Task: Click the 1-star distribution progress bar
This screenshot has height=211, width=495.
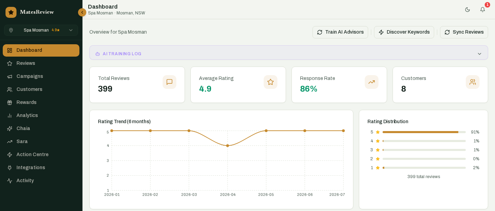Action: pos(424,168)
